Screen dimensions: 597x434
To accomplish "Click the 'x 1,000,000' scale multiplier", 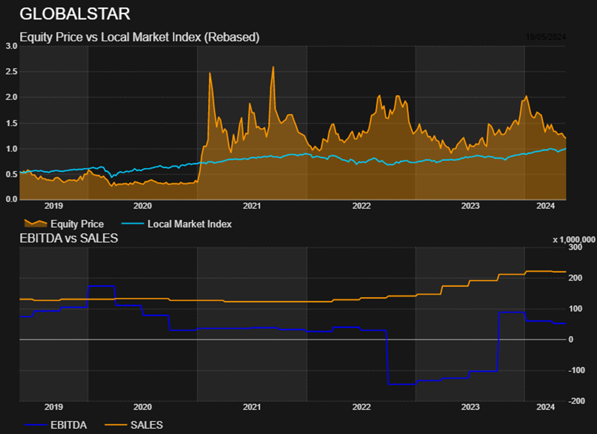I will (574, 240).
